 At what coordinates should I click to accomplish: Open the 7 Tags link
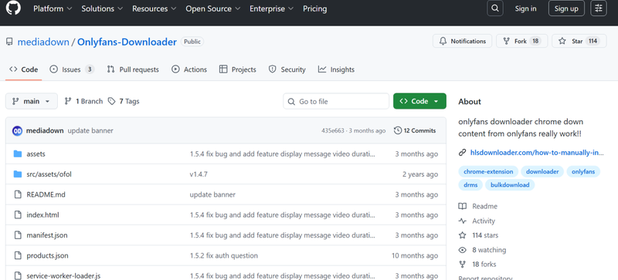(124, 101)
